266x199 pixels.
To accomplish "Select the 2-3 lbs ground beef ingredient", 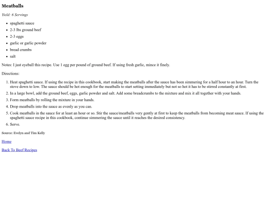I will pos(26,30).
